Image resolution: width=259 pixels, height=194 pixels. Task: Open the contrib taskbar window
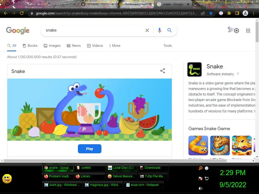pos(90,168)
